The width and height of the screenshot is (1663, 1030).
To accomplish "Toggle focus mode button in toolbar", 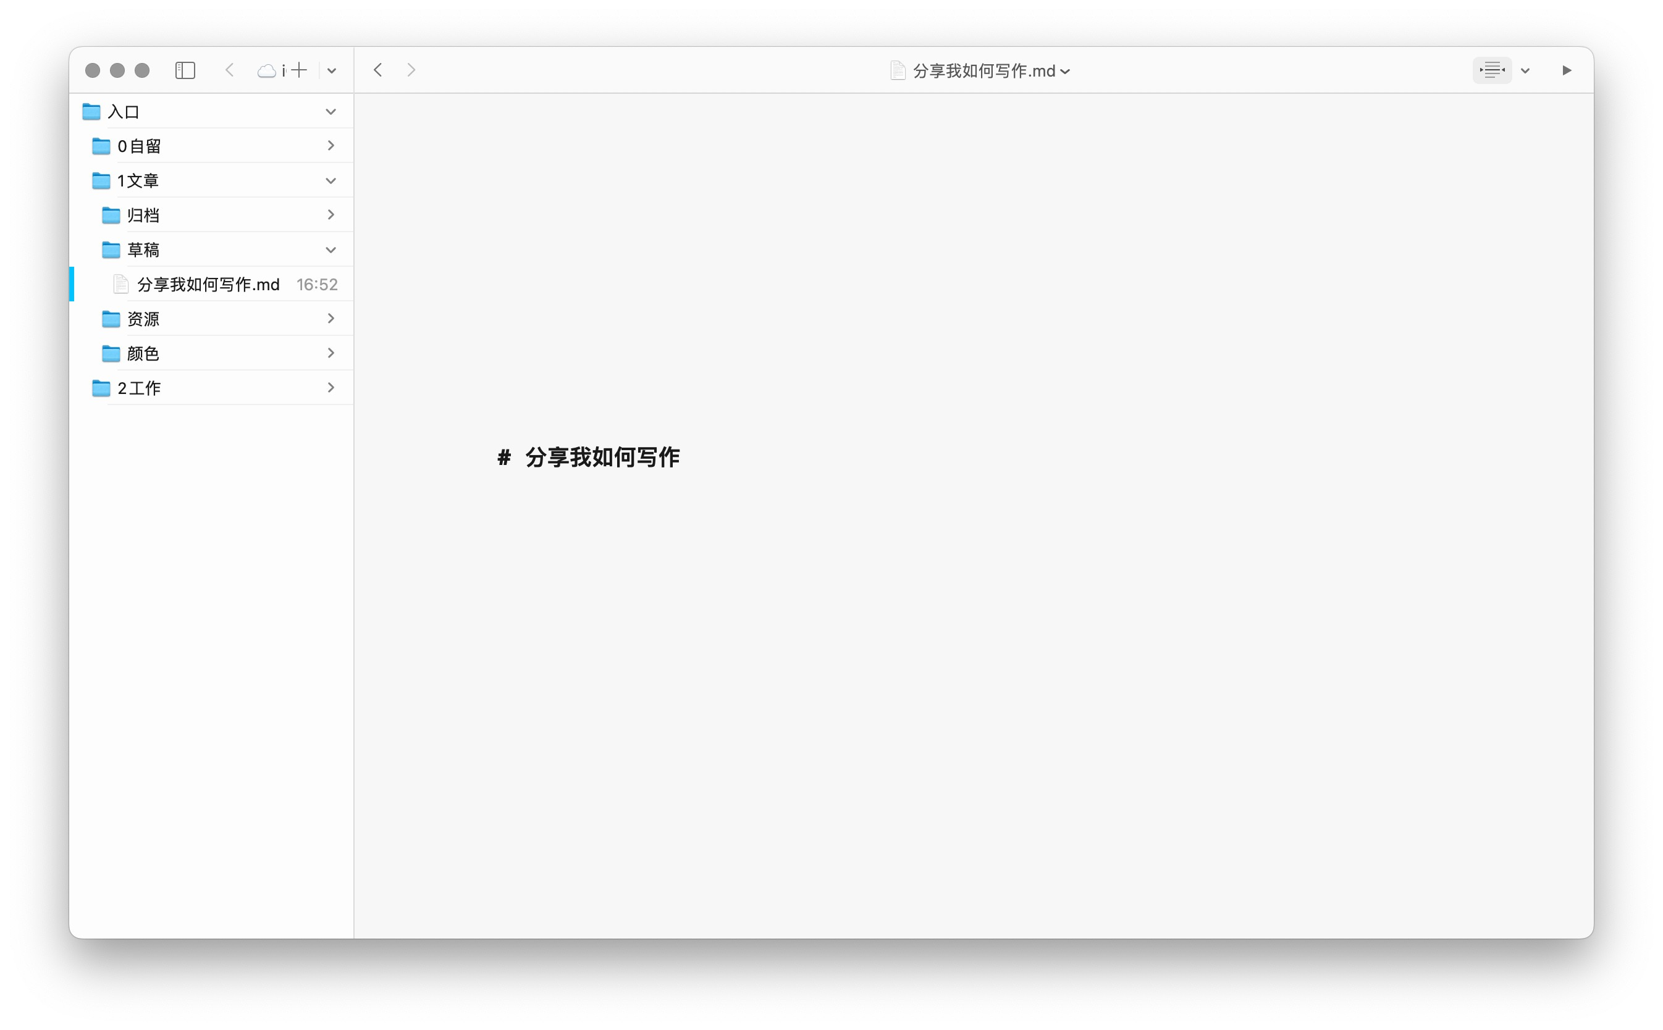I will click(x=1492, y=70).
